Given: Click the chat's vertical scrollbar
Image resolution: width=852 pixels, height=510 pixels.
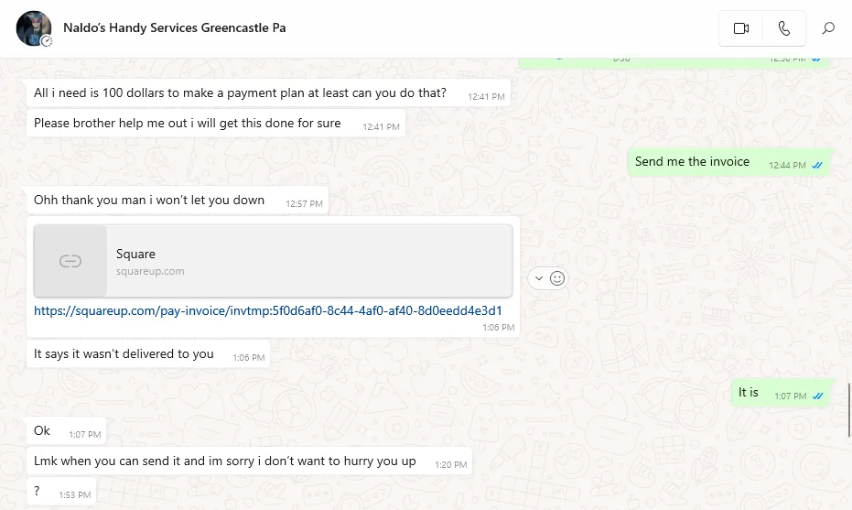Looking at the screenshot, I should point(848,403).
